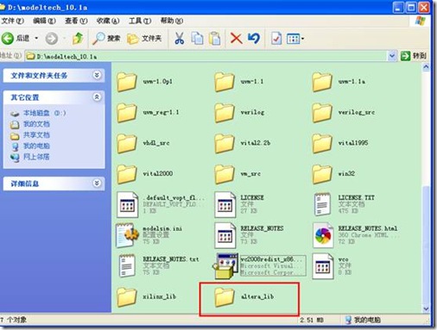Viewport: 437px width, 330px height.
Task: Open the Back history dropdown arrow
Action: click(x=36, y=38)
